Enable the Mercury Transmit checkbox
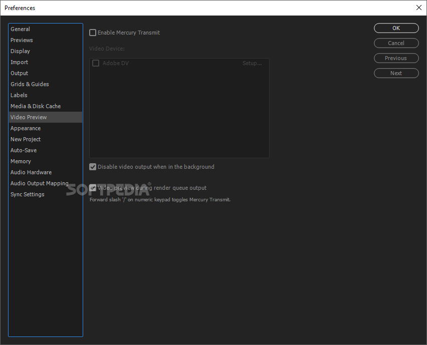 point(93,33)
